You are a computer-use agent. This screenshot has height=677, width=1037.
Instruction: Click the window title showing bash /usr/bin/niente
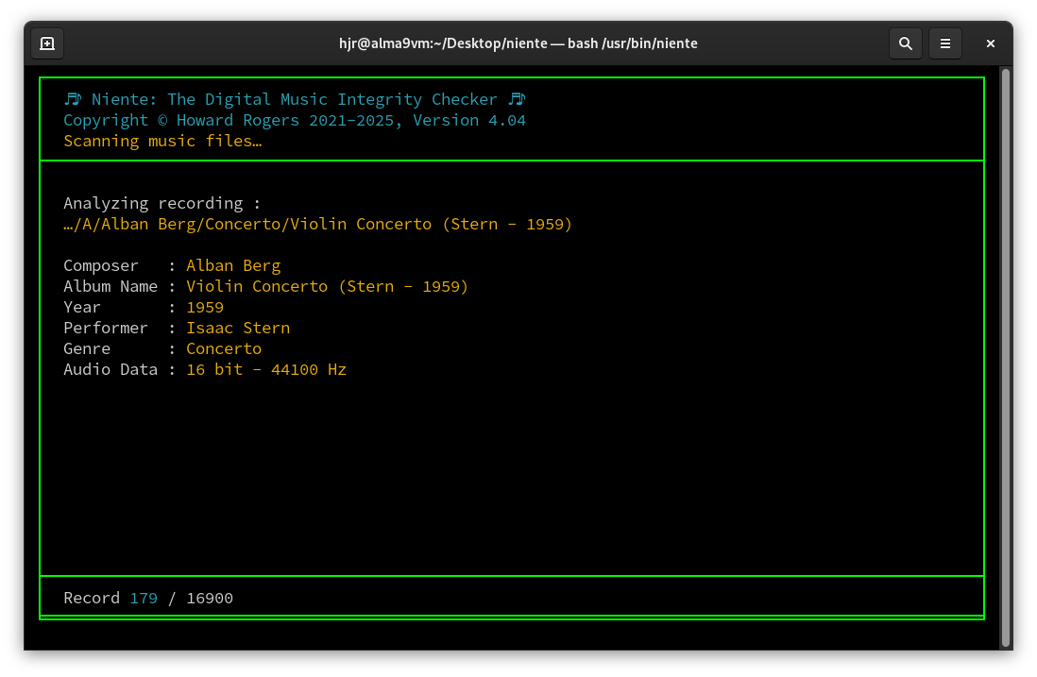click(x=518, y=43)
